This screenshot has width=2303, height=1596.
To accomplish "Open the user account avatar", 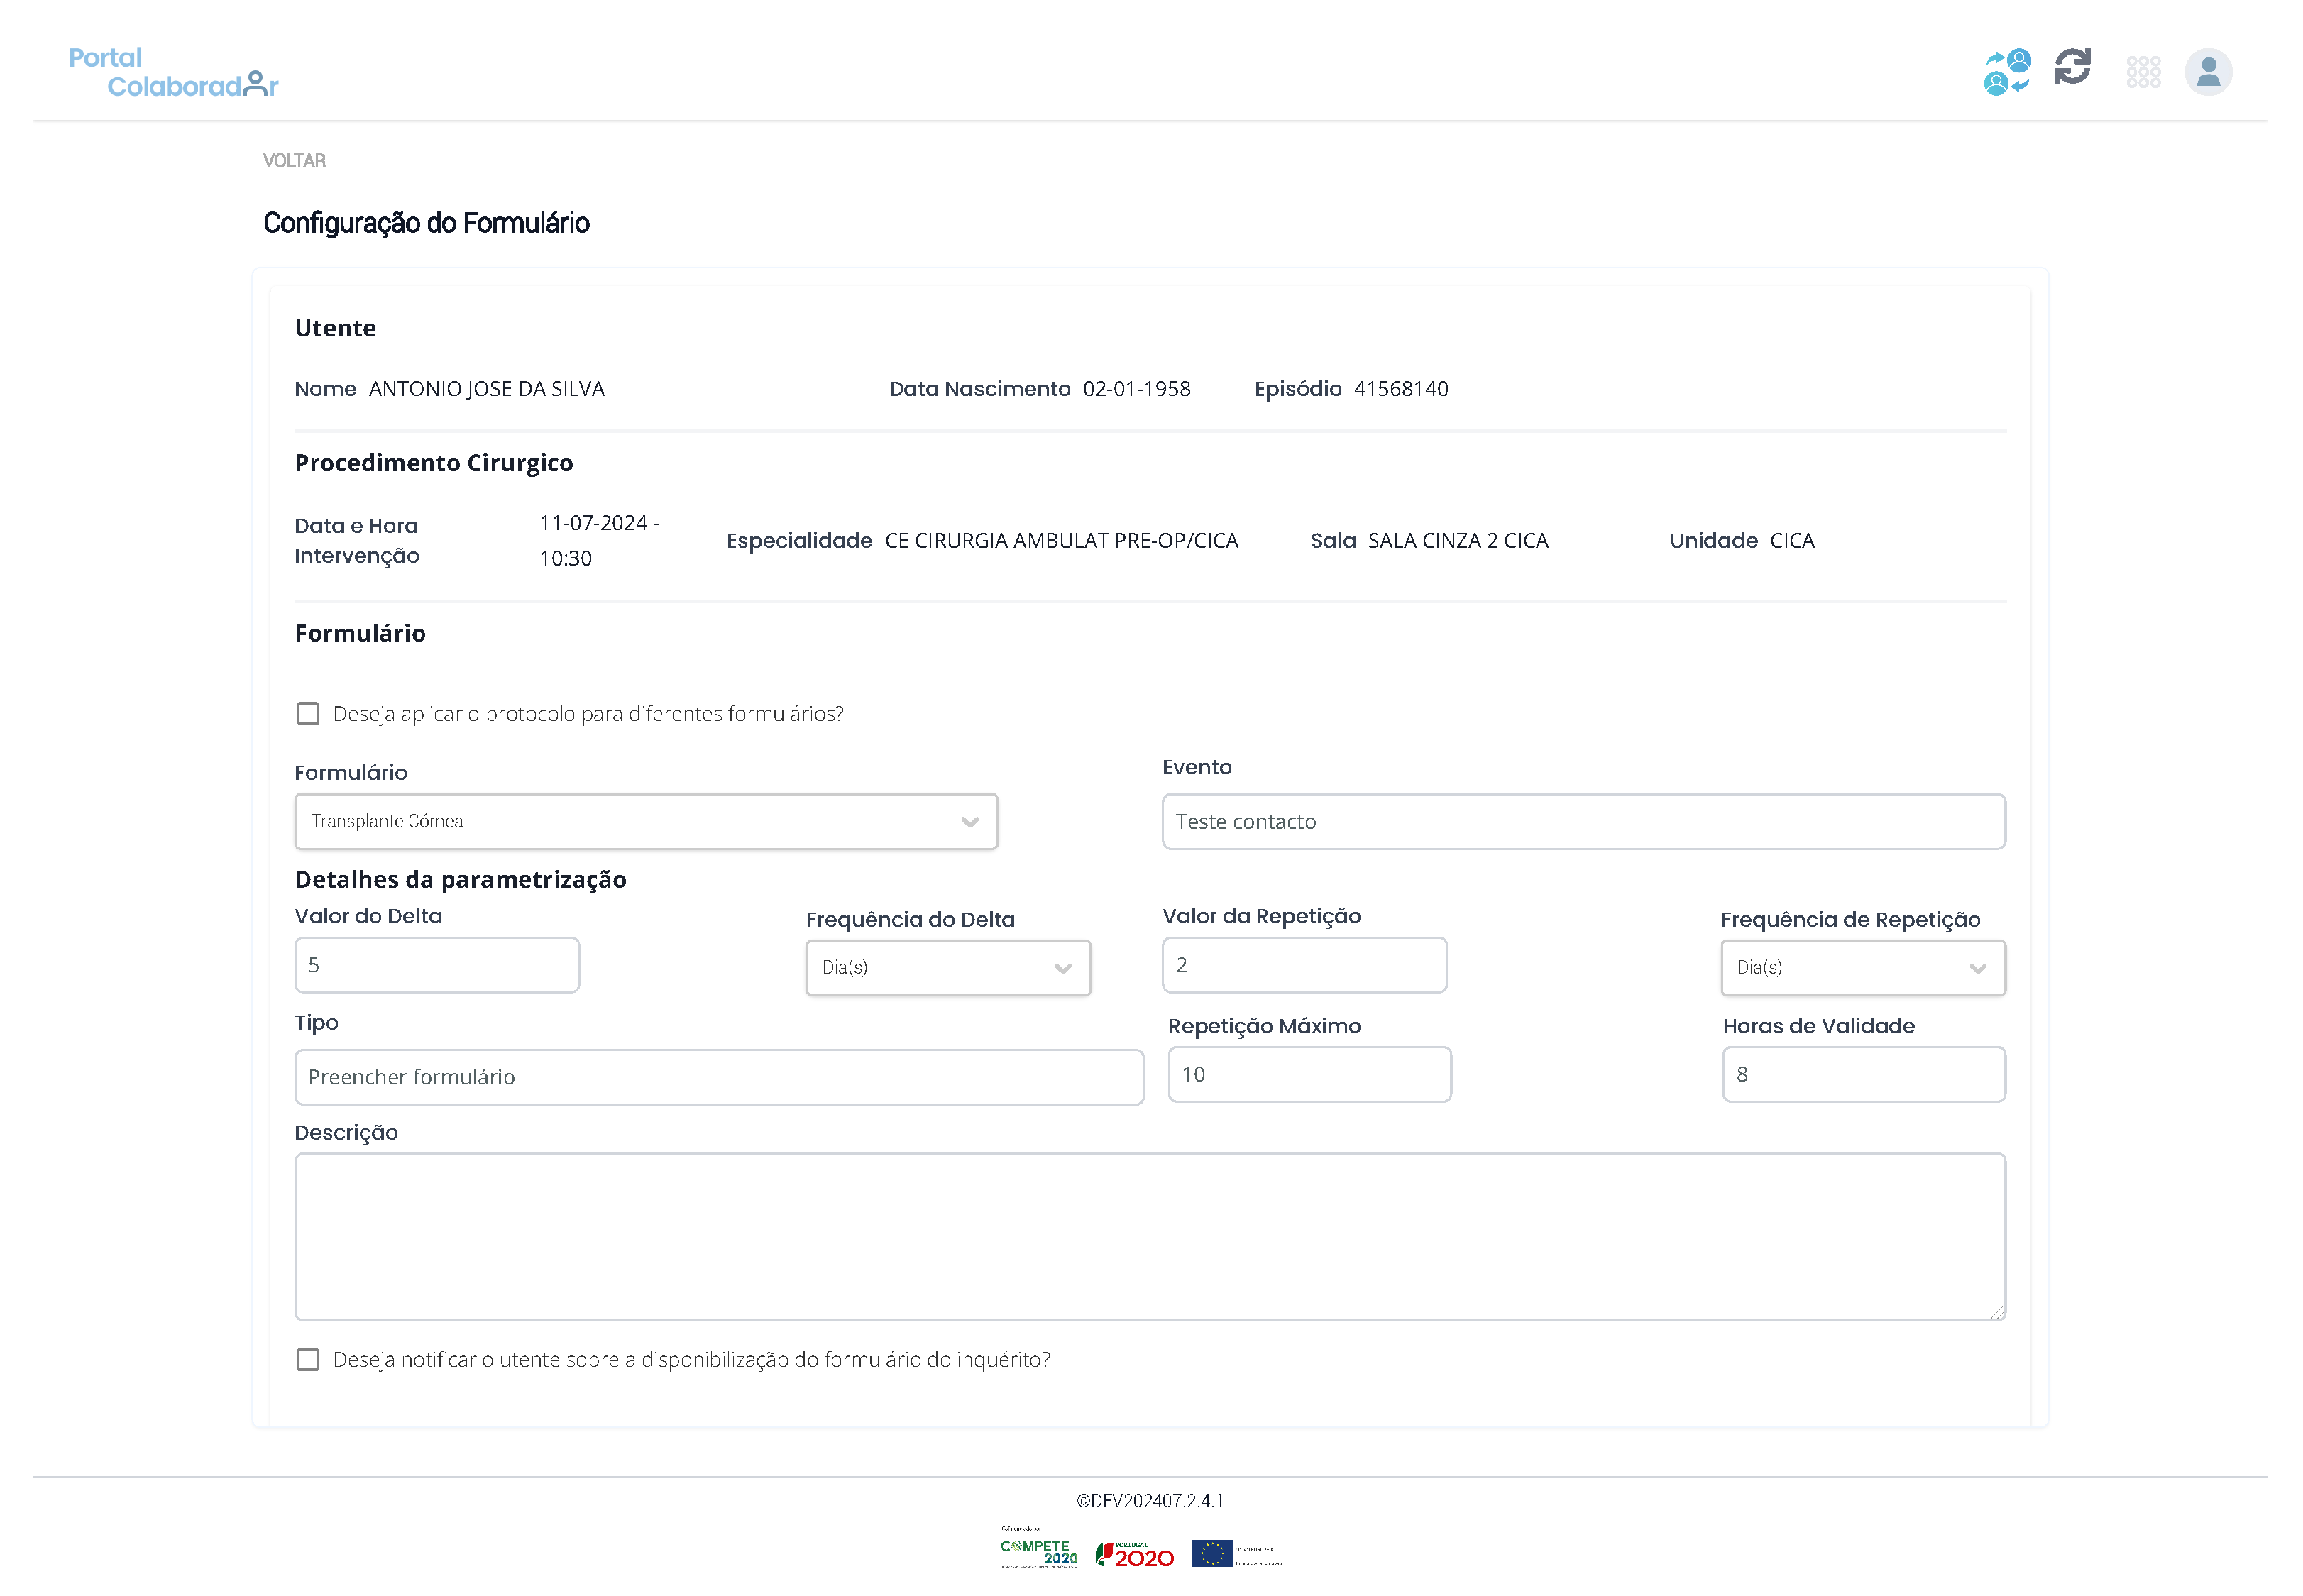I will pyautogui.click(x=2208, y=72).
